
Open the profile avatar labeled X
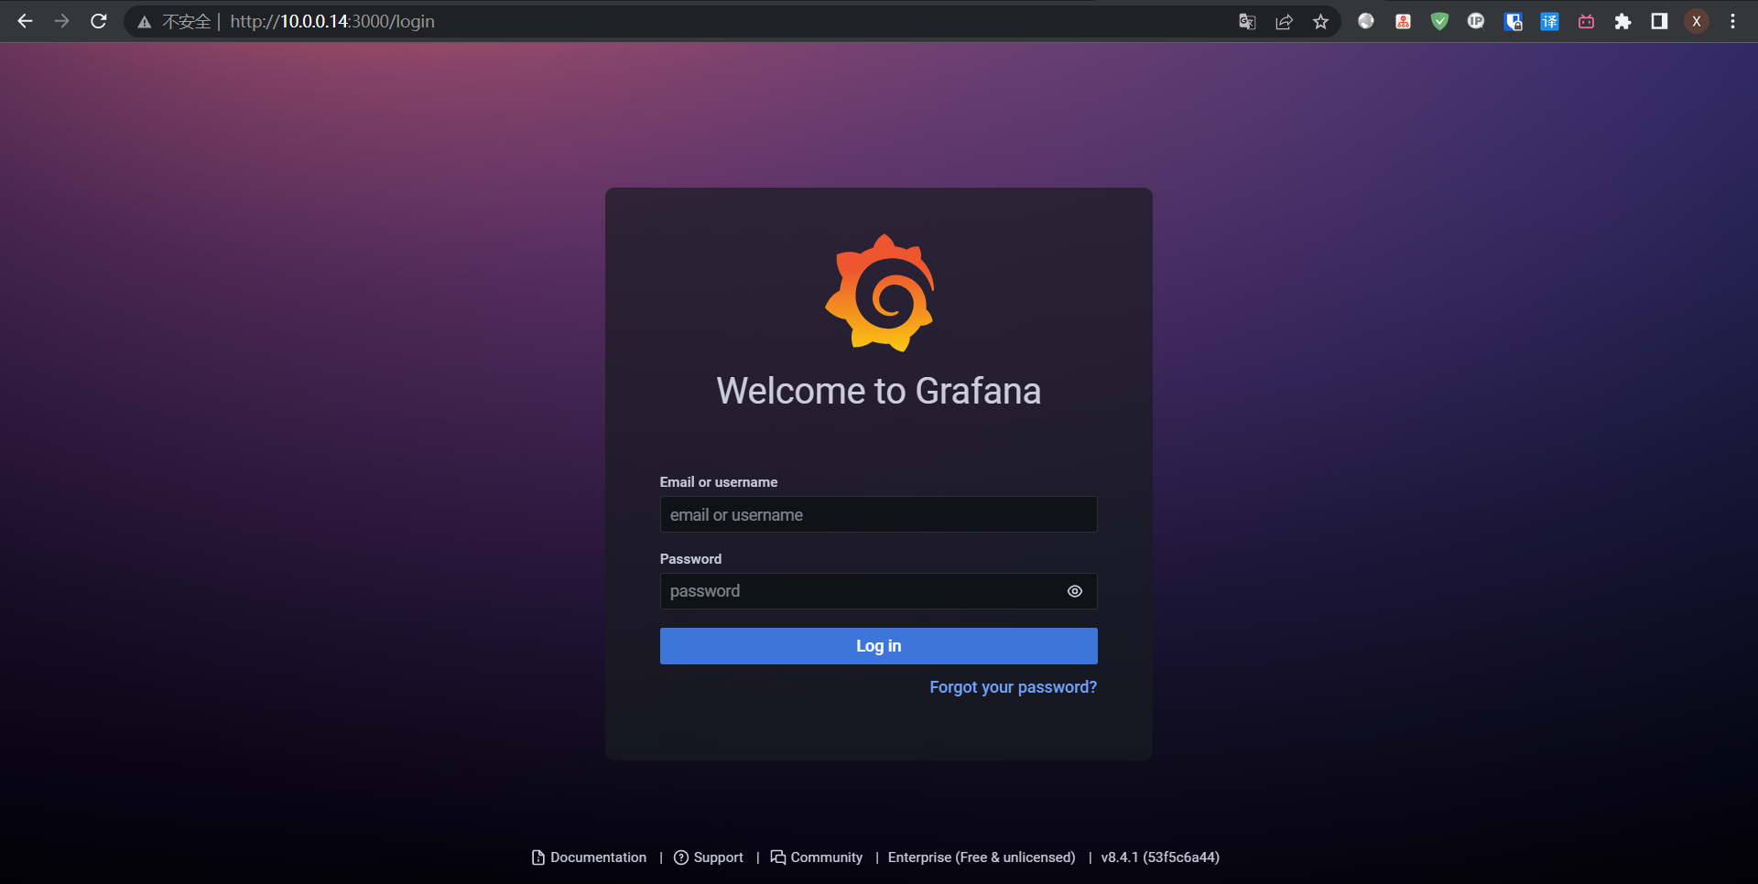(x=1697, y=21)
